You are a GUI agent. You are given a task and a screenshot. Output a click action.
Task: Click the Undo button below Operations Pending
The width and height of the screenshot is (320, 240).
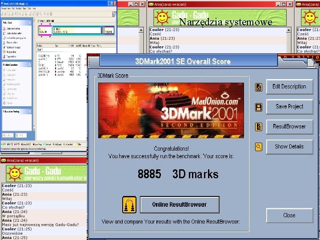pyautogui.click(x=8, y=135)
